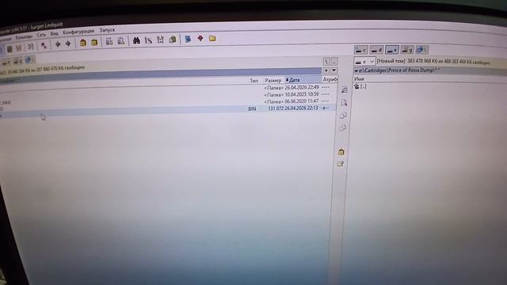Click the vertical bar Copy icon
Image resolution: width=507 pixels, height=285 pixels.
(x=343, y=116)
